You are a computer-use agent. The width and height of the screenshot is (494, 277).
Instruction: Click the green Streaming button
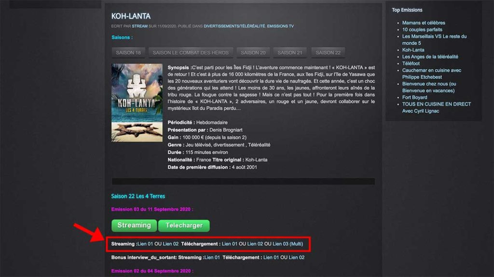point(134,226)
